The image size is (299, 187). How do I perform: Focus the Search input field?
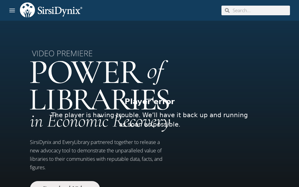[260, 10]
